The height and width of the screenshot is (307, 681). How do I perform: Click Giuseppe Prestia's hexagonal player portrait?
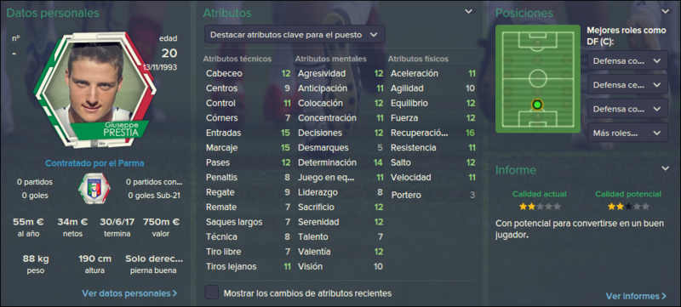point(94,90)
